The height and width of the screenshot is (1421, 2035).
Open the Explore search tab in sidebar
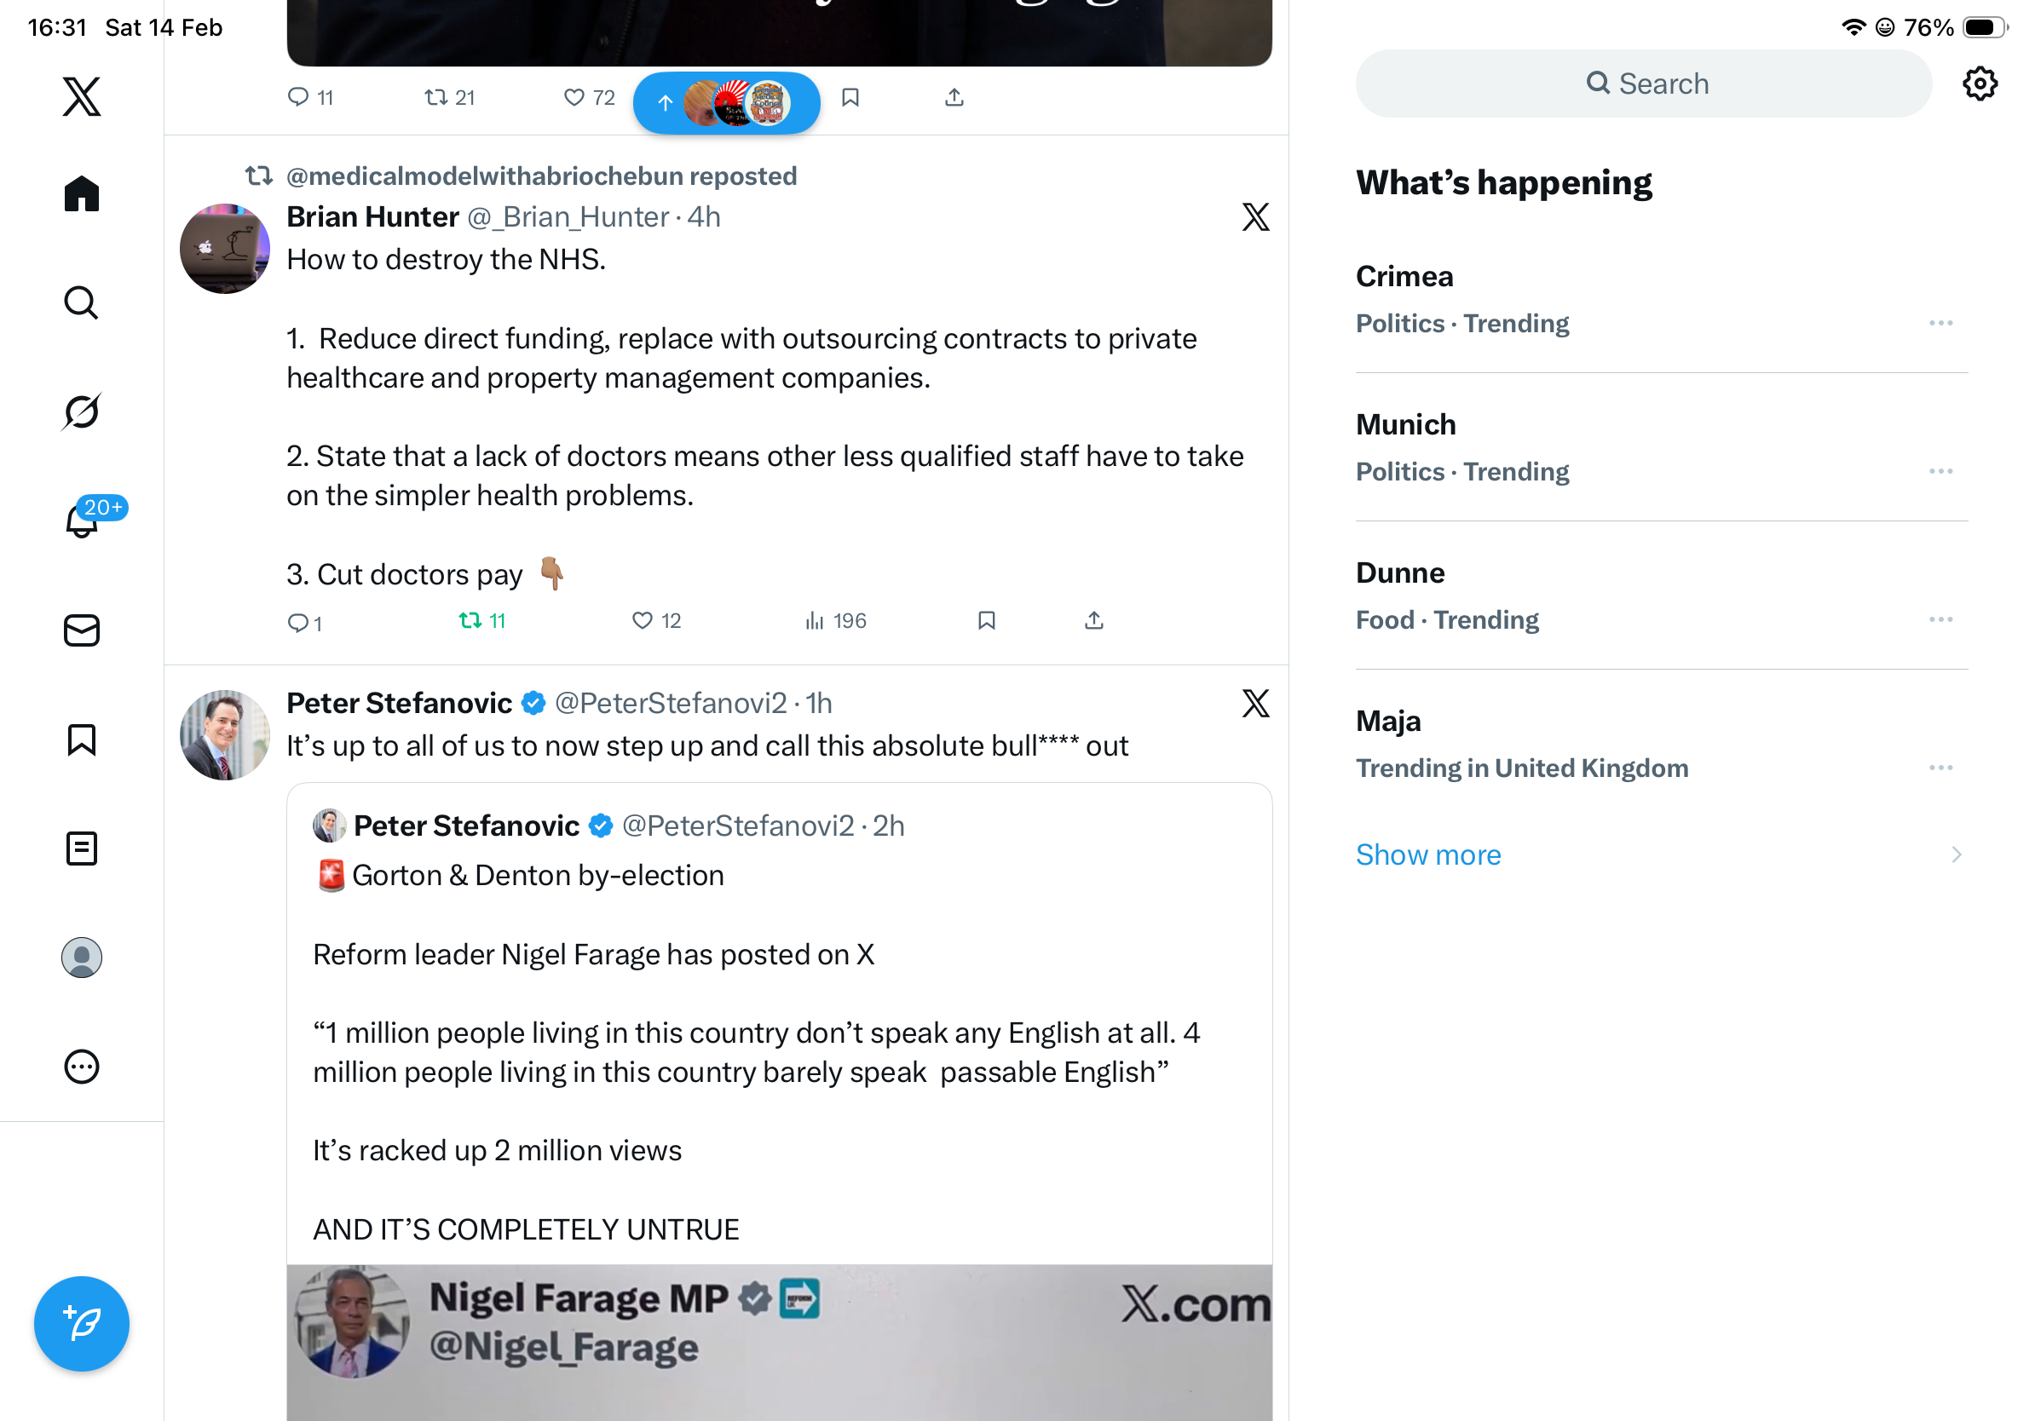[82, 302]
